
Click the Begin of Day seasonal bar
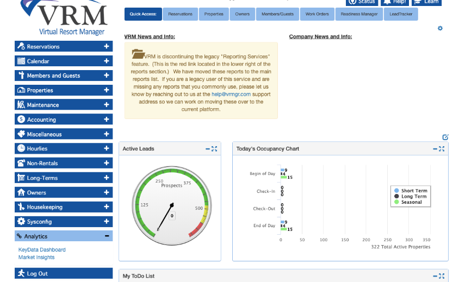coord(284,177)
